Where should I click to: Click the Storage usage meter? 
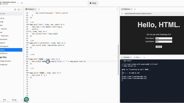[x=15, y=100]
